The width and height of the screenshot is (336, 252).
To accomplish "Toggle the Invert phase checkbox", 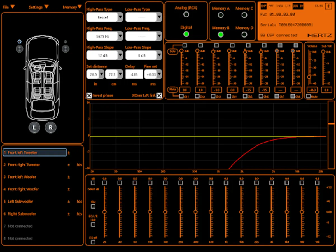I will coord(89,95).
